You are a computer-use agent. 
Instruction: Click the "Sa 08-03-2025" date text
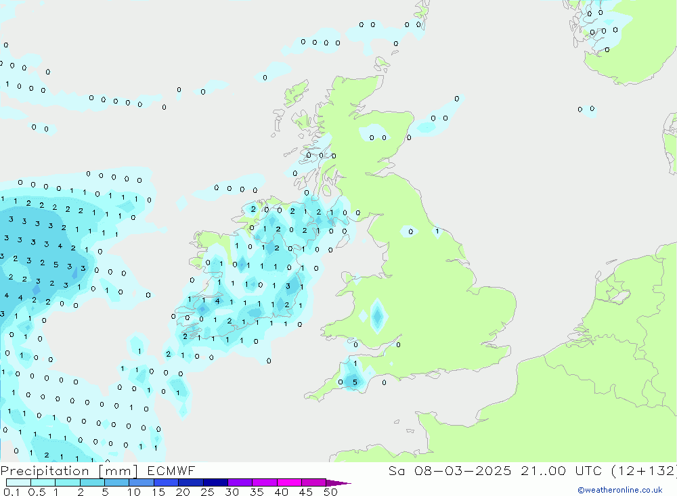tap(450, 470)
